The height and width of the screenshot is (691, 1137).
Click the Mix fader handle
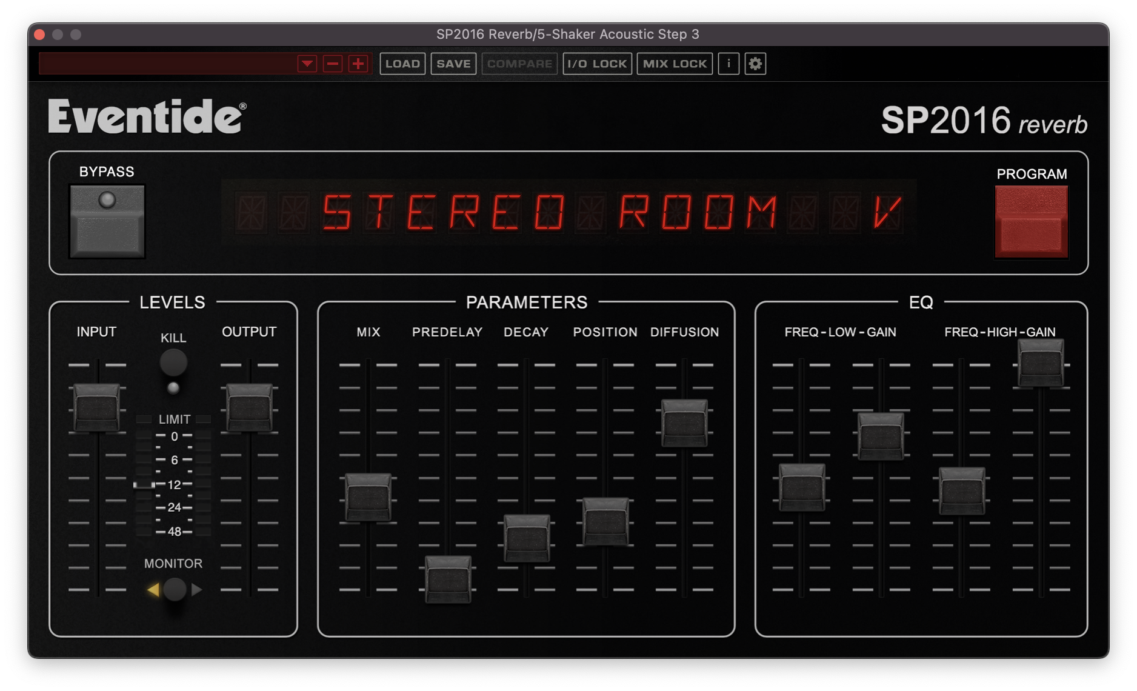point(368,497)
